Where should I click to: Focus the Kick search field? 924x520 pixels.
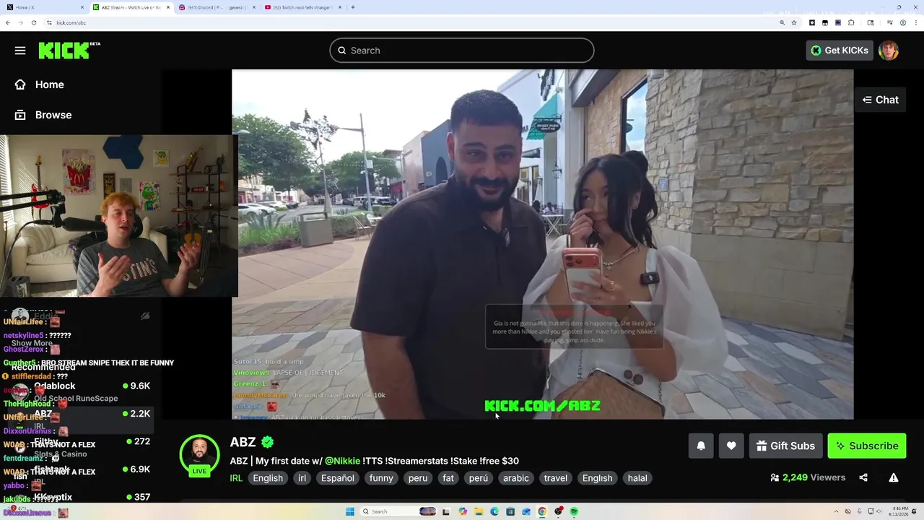click(x=462, y=51)
